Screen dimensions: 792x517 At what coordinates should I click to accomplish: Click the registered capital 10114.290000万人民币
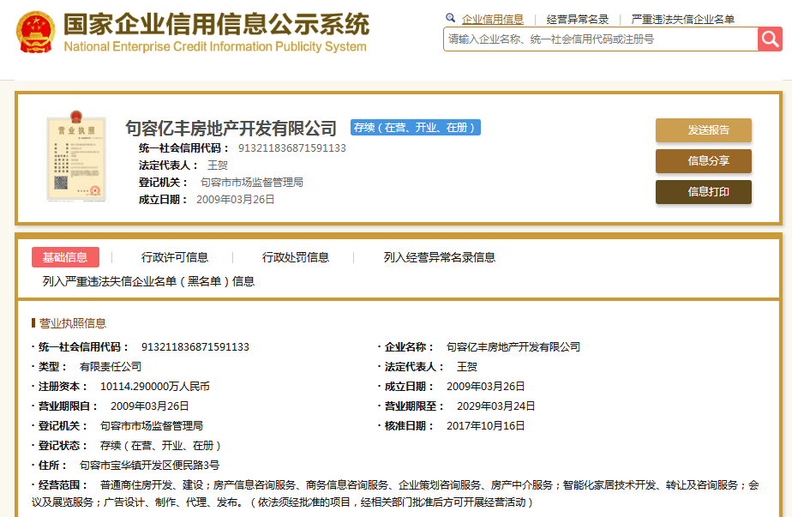click(x=154, y=386)
